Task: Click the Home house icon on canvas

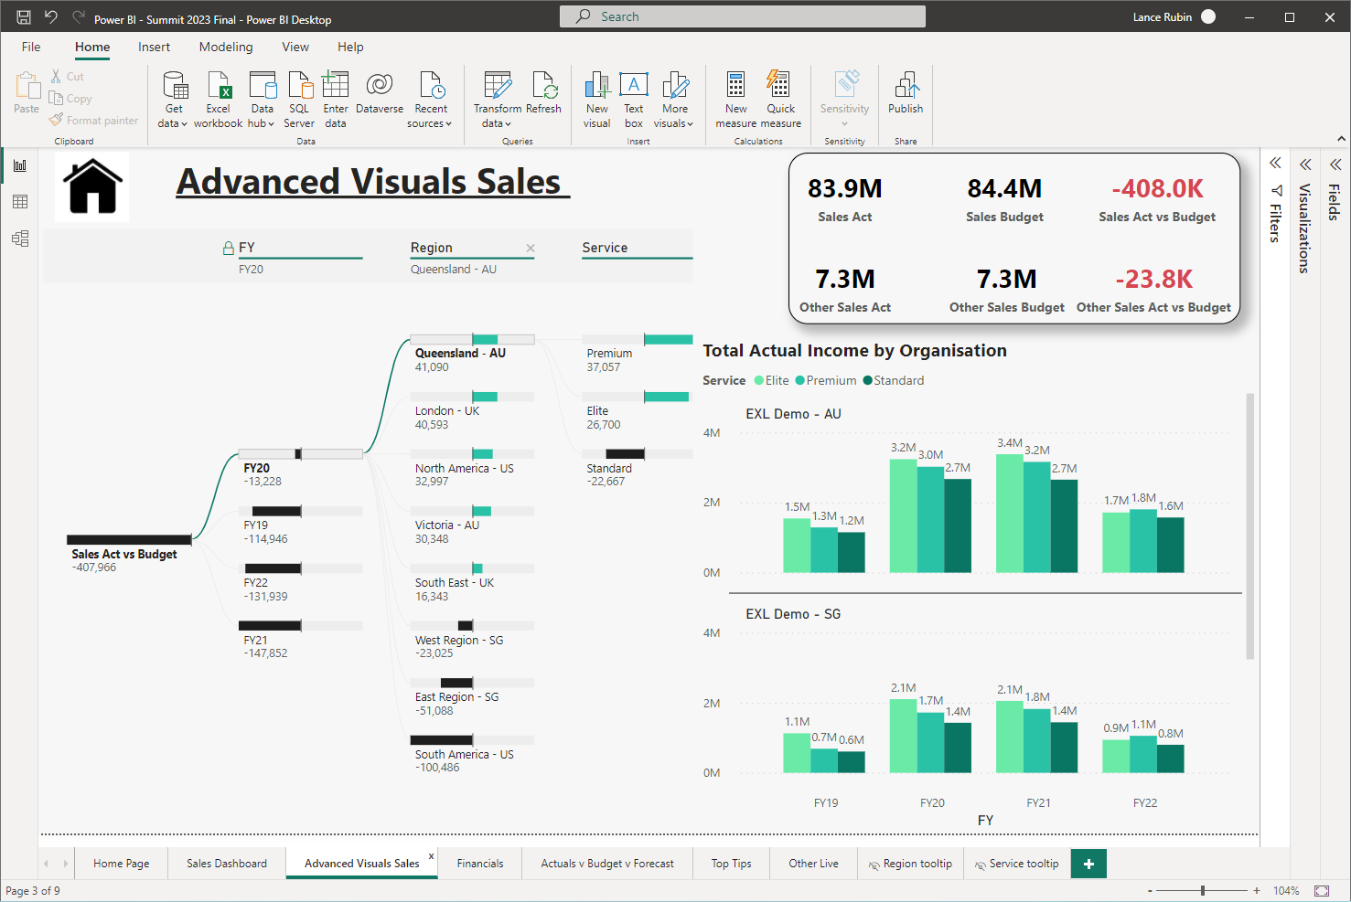Action: point(92,186)
